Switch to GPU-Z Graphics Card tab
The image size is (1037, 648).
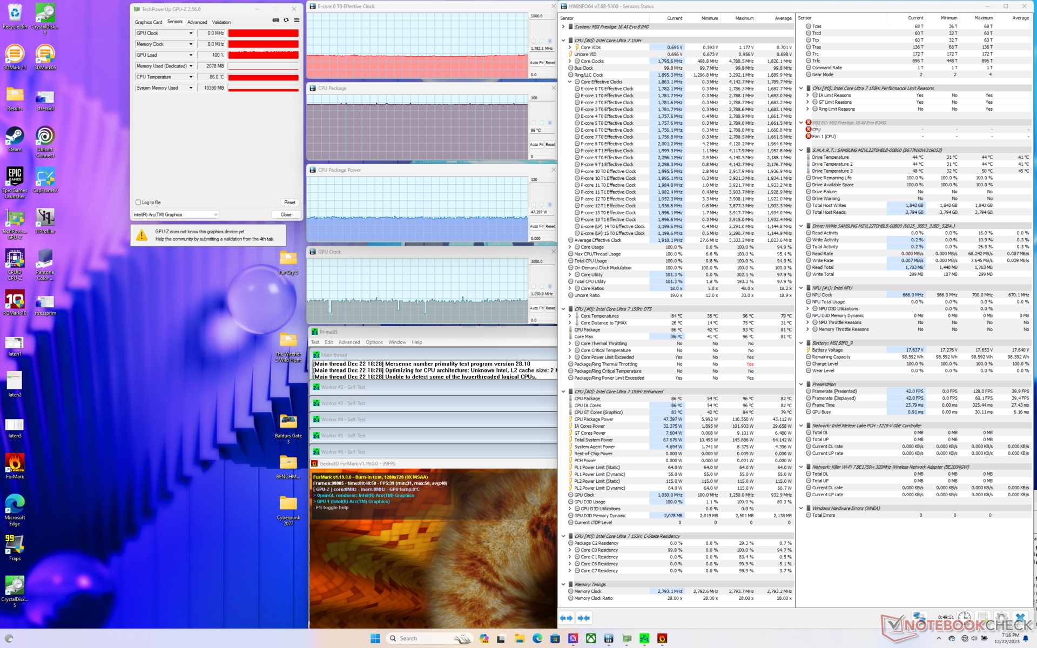click(x=148, y=22)
